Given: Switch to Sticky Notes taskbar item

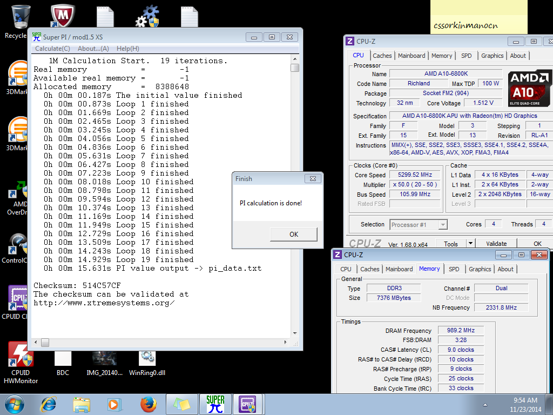Looking at the screenshot, I should click(x=181, y=404).
